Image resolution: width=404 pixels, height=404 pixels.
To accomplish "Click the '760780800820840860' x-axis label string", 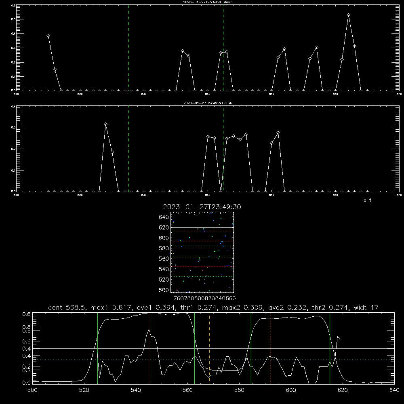I will (204, 298).
